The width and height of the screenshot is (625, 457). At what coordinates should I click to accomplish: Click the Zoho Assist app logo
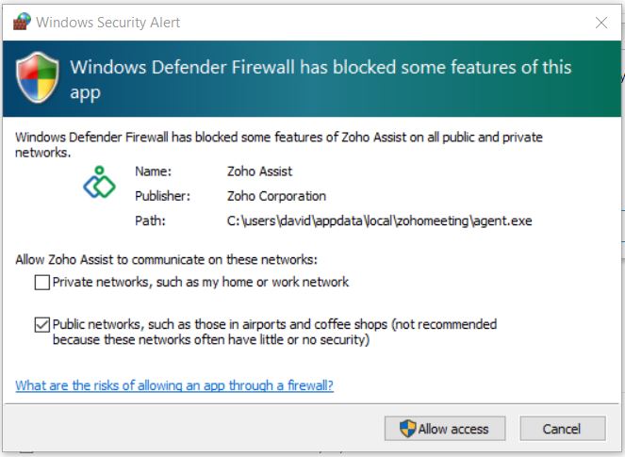click(99, 183)
